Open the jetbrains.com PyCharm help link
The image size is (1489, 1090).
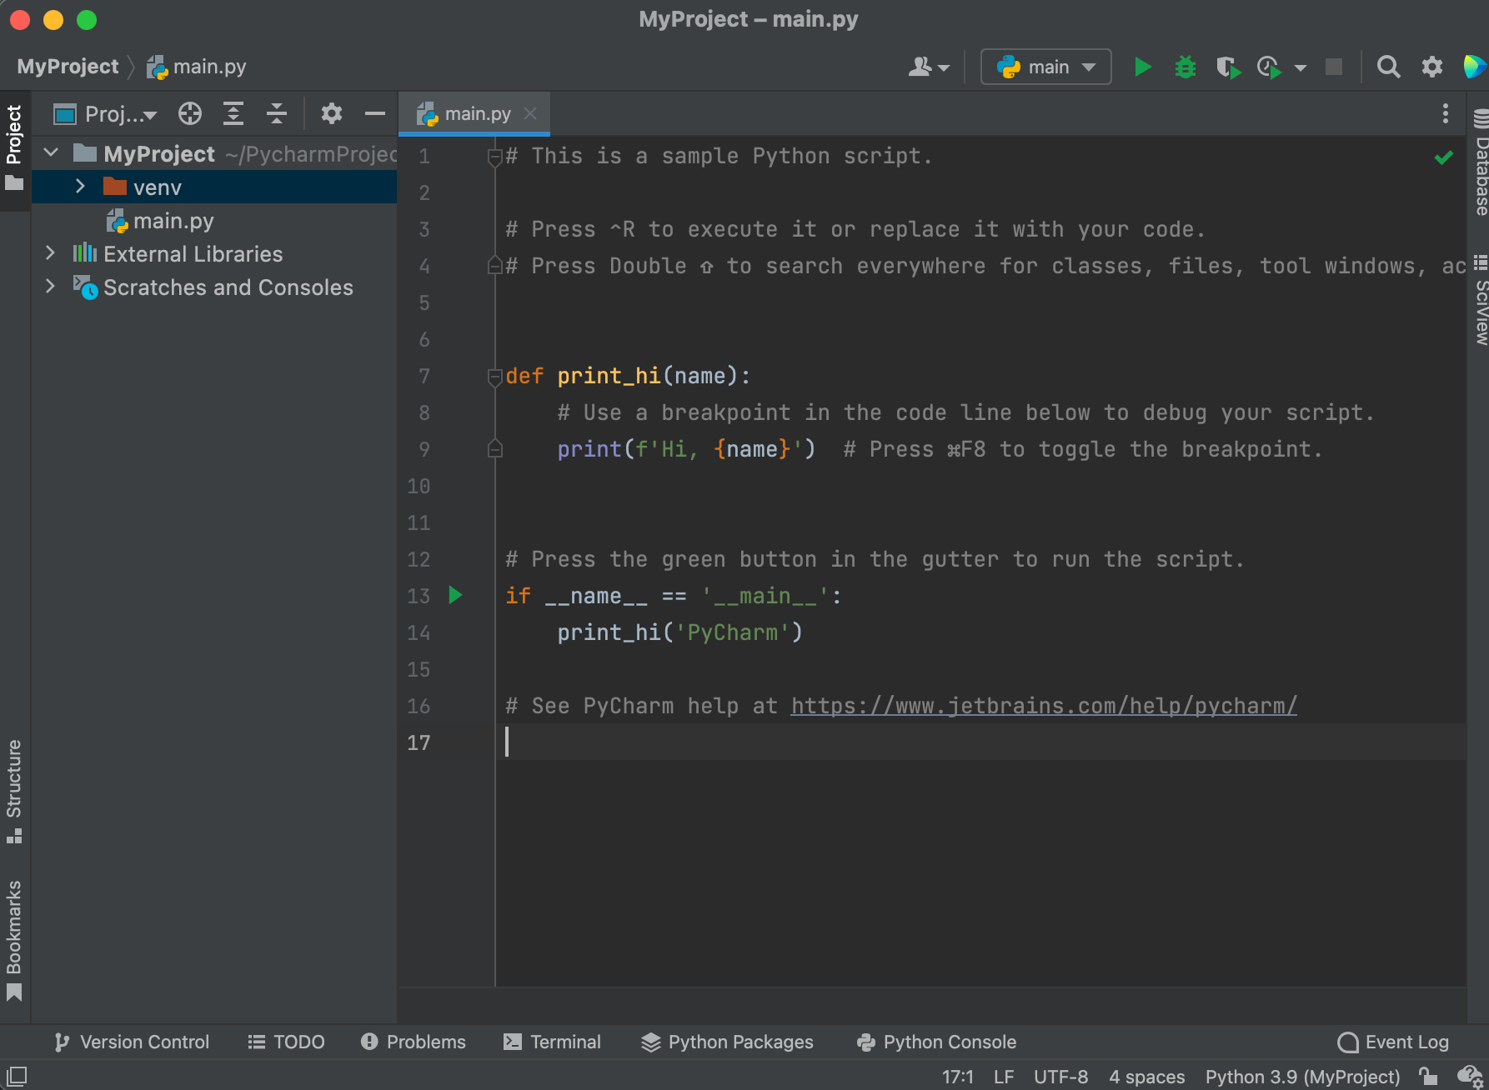(x=1044, y=706)
